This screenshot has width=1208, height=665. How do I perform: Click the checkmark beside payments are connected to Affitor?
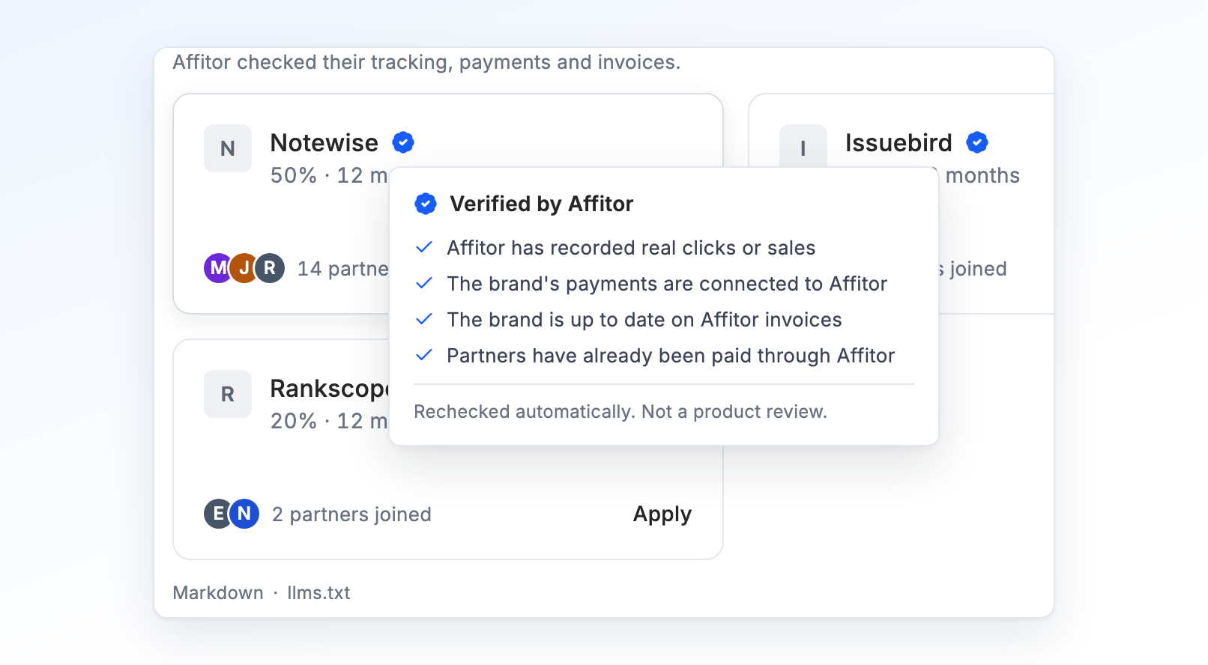click(x=424, y=283)
